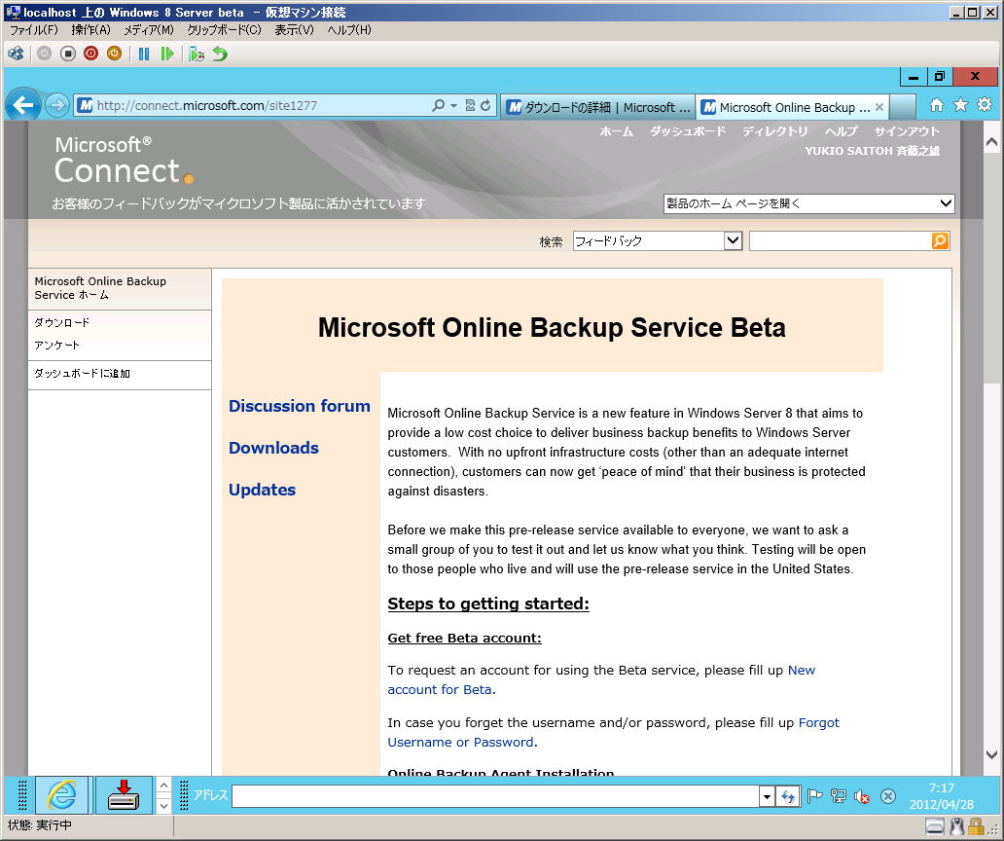
Task: Click the Connect search text field
Action: [840, 240]
